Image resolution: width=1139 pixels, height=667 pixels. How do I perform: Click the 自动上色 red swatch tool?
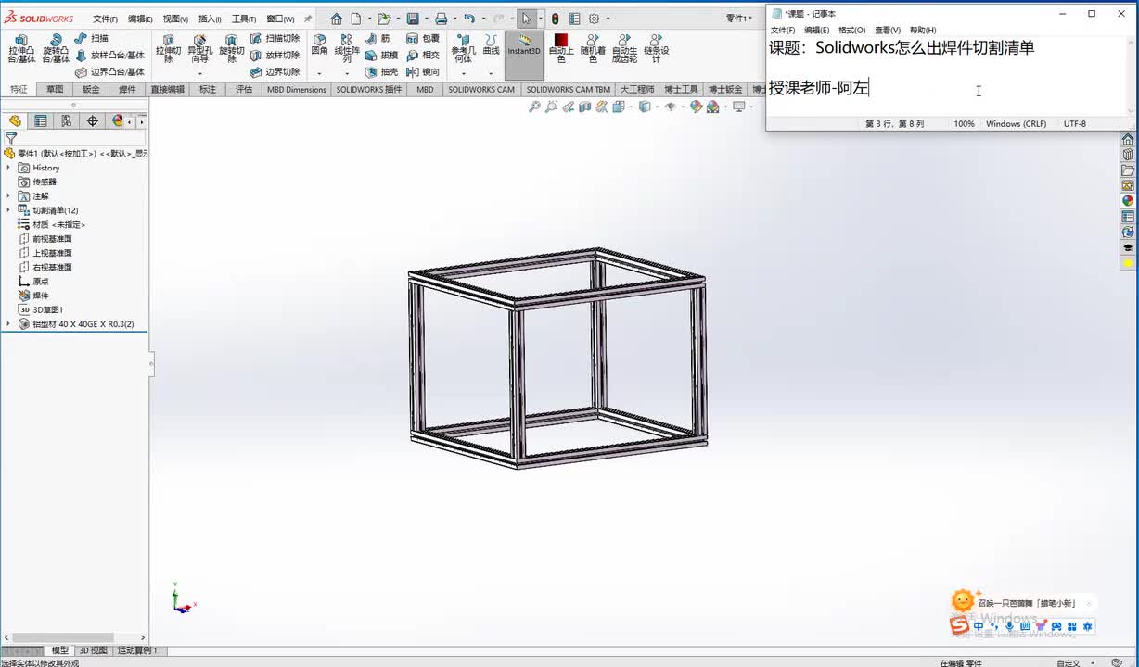pyautogui.click(x=560, y=49)
